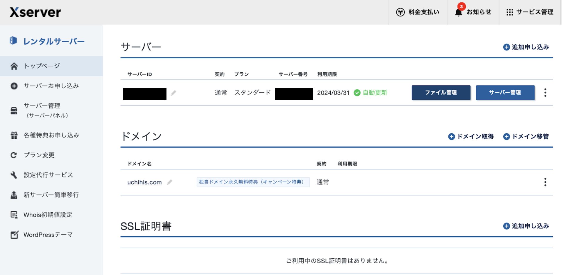
Task: Open the uchihis.com domain link
Action: 144,182
